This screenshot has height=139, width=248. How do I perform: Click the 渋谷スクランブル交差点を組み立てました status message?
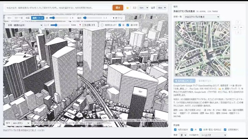click(x=24, y=130)
